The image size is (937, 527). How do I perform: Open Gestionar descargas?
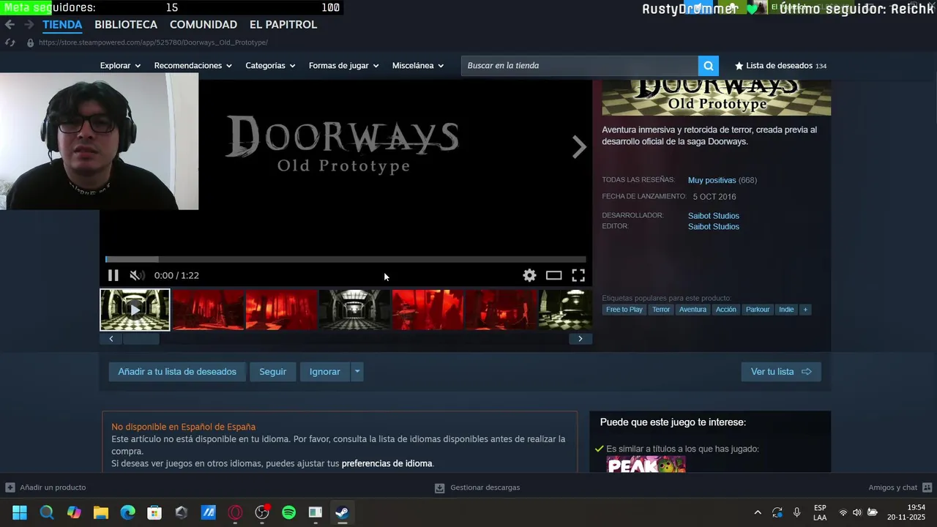coord(477,487)
